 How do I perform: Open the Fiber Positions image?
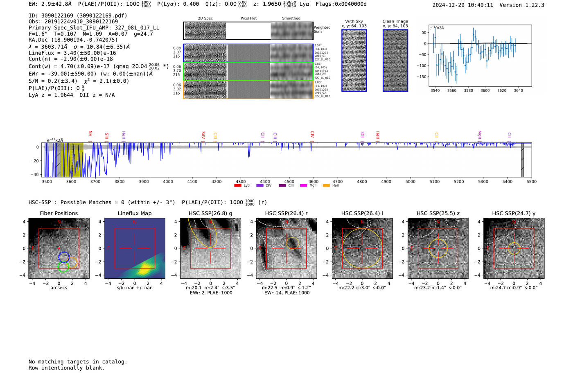pos(59,248)
